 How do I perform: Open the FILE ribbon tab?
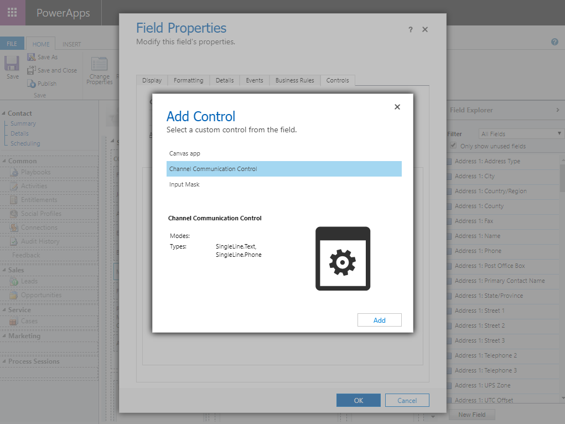pos(12,44)
